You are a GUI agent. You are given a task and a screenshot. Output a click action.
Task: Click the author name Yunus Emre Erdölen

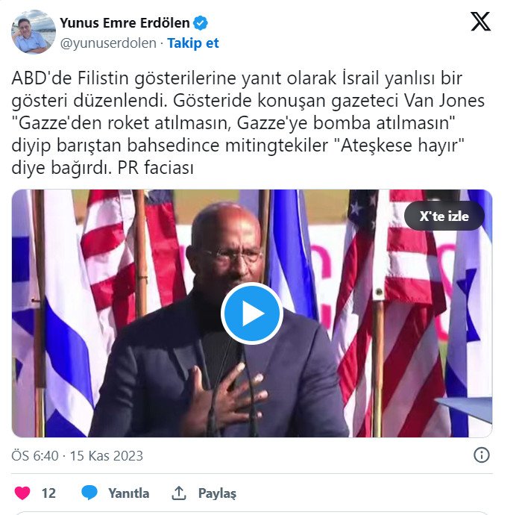point(125,23)
